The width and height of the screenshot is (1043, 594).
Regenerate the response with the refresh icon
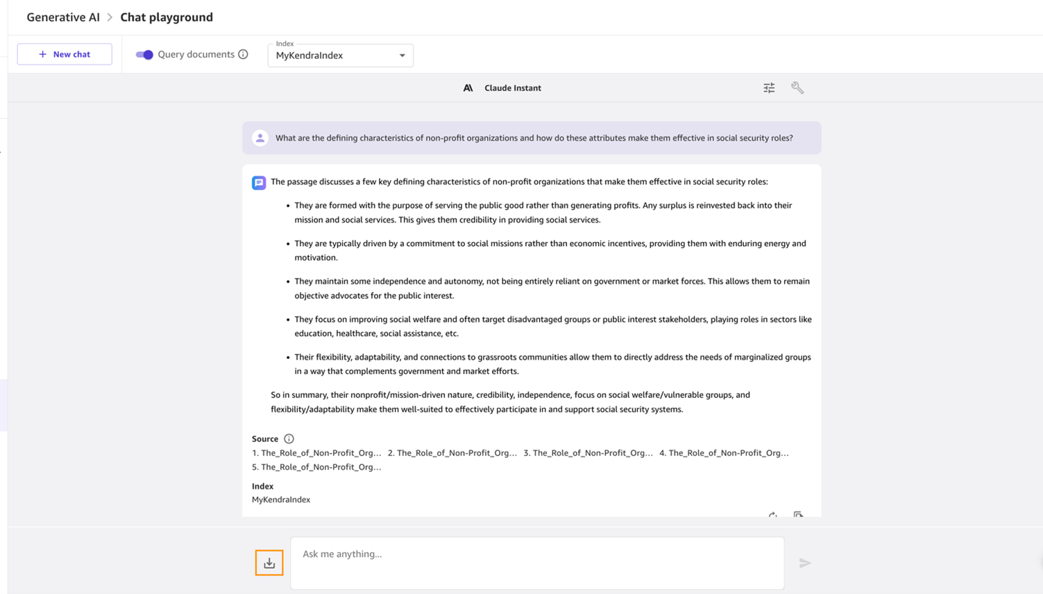click(x=772, y=515)
